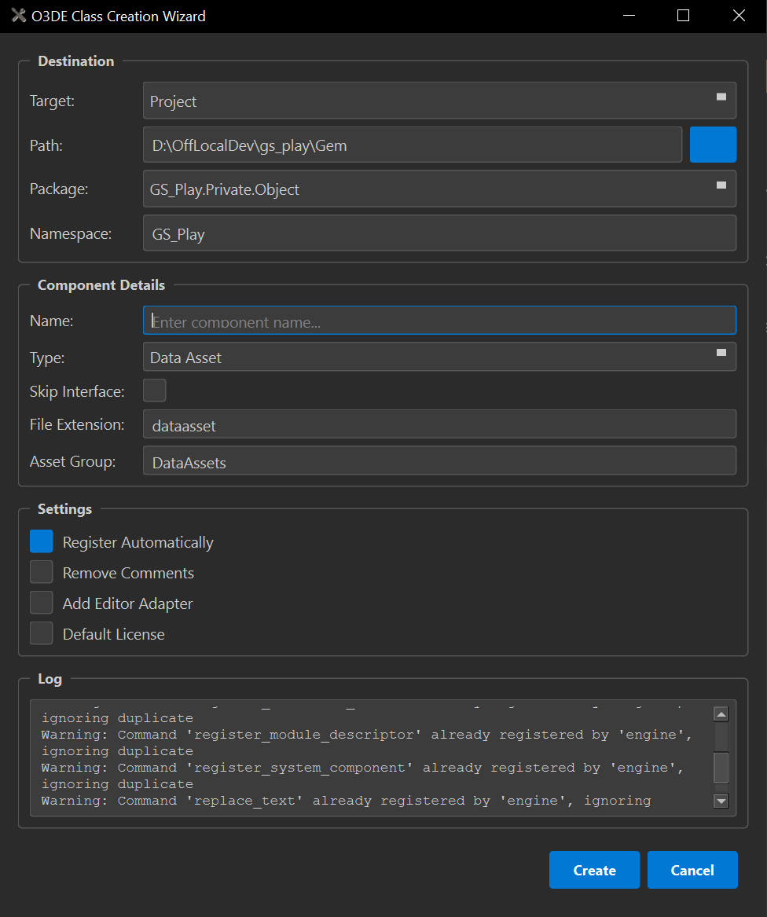Image resolution: width=767 pixels, height=917 pixels.
Task: Click the Cancel button
Action: (692, 870)
